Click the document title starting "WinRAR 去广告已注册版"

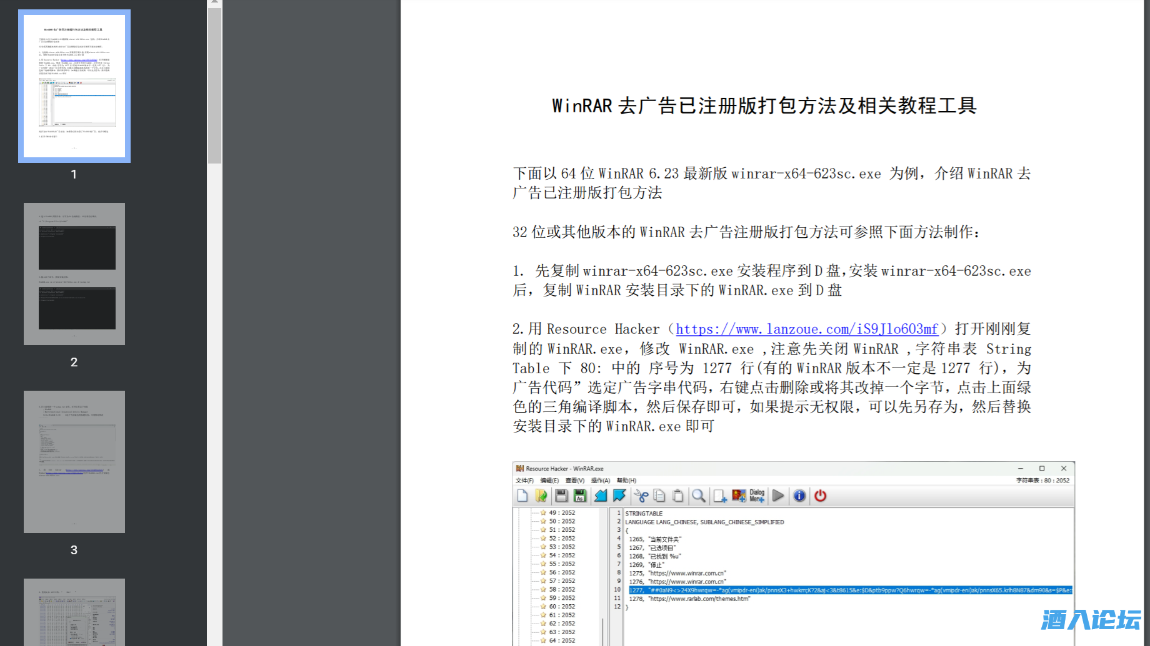click(764, 105)
